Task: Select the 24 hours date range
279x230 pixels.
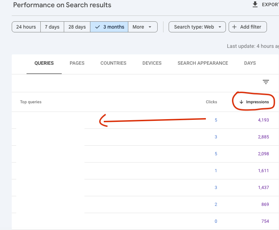Action: [26, 27]
